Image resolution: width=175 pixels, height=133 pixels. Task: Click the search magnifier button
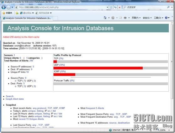(x=168, y=7)
